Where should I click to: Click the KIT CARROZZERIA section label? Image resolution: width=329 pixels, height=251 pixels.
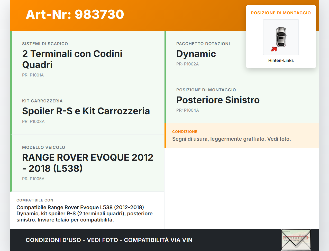pos(42,101)
